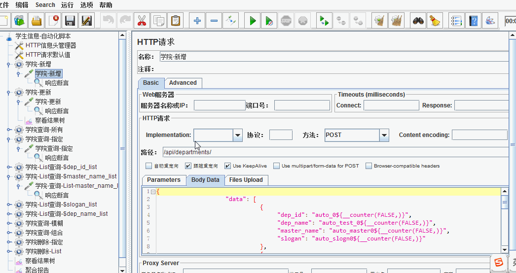Click the tree panel scroll up arrow
516x273 pixels.
click(122, 35)
